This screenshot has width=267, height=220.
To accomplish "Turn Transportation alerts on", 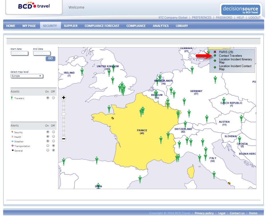I will coord(48,146).
